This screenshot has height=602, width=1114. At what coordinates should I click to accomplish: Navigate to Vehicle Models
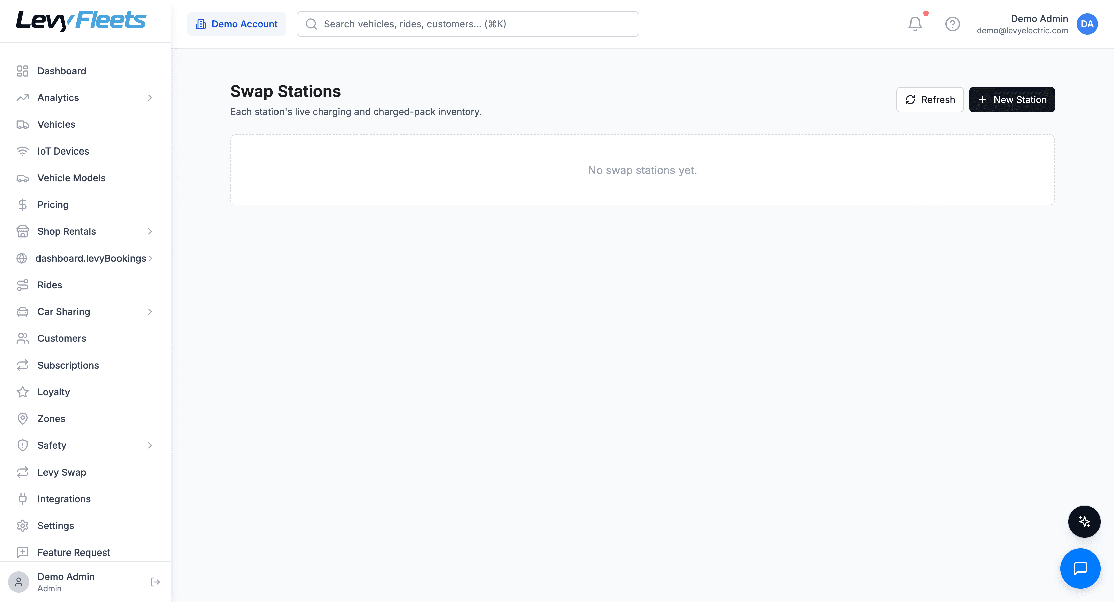(x=85, y=178)
